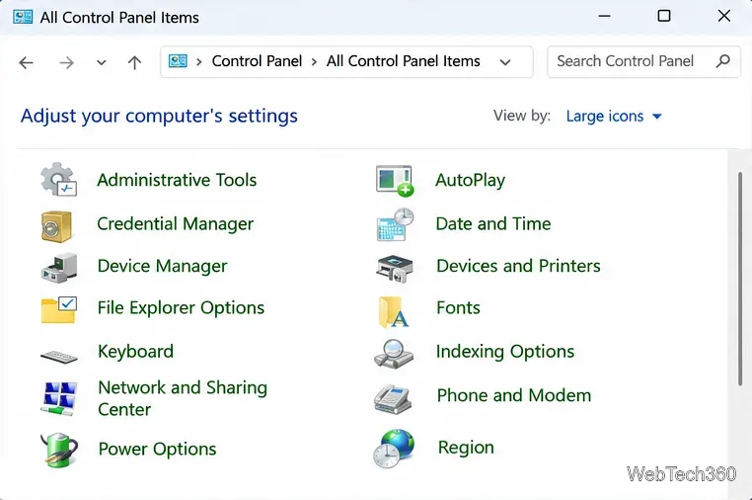Expand chevron after Control Panel breadcrumb
Viewport: 752px width, 500px height.
pos(314,62)
